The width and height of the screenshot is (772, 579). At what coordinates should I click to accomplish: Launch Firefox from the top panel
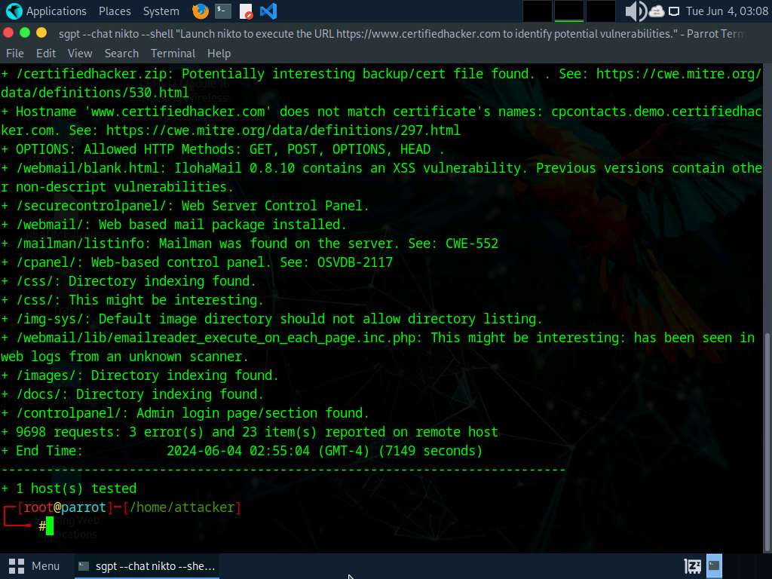tap(200, 11)
